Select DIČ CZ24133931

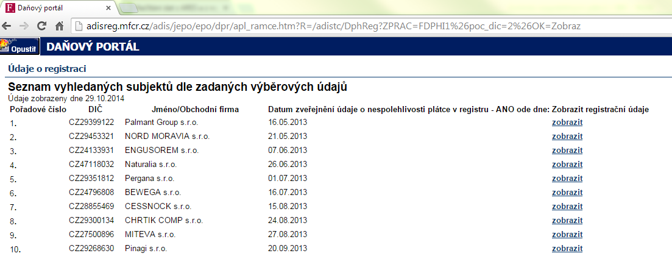click(91, 151)
